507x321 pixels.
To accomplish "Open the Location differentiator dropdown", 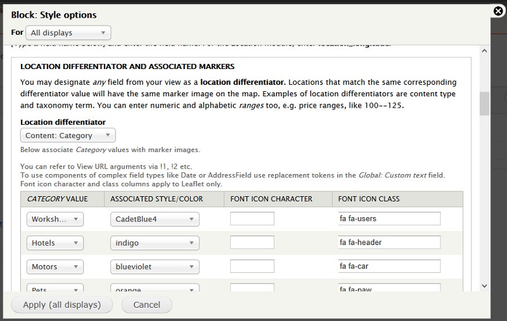I will tap(68, 135).
